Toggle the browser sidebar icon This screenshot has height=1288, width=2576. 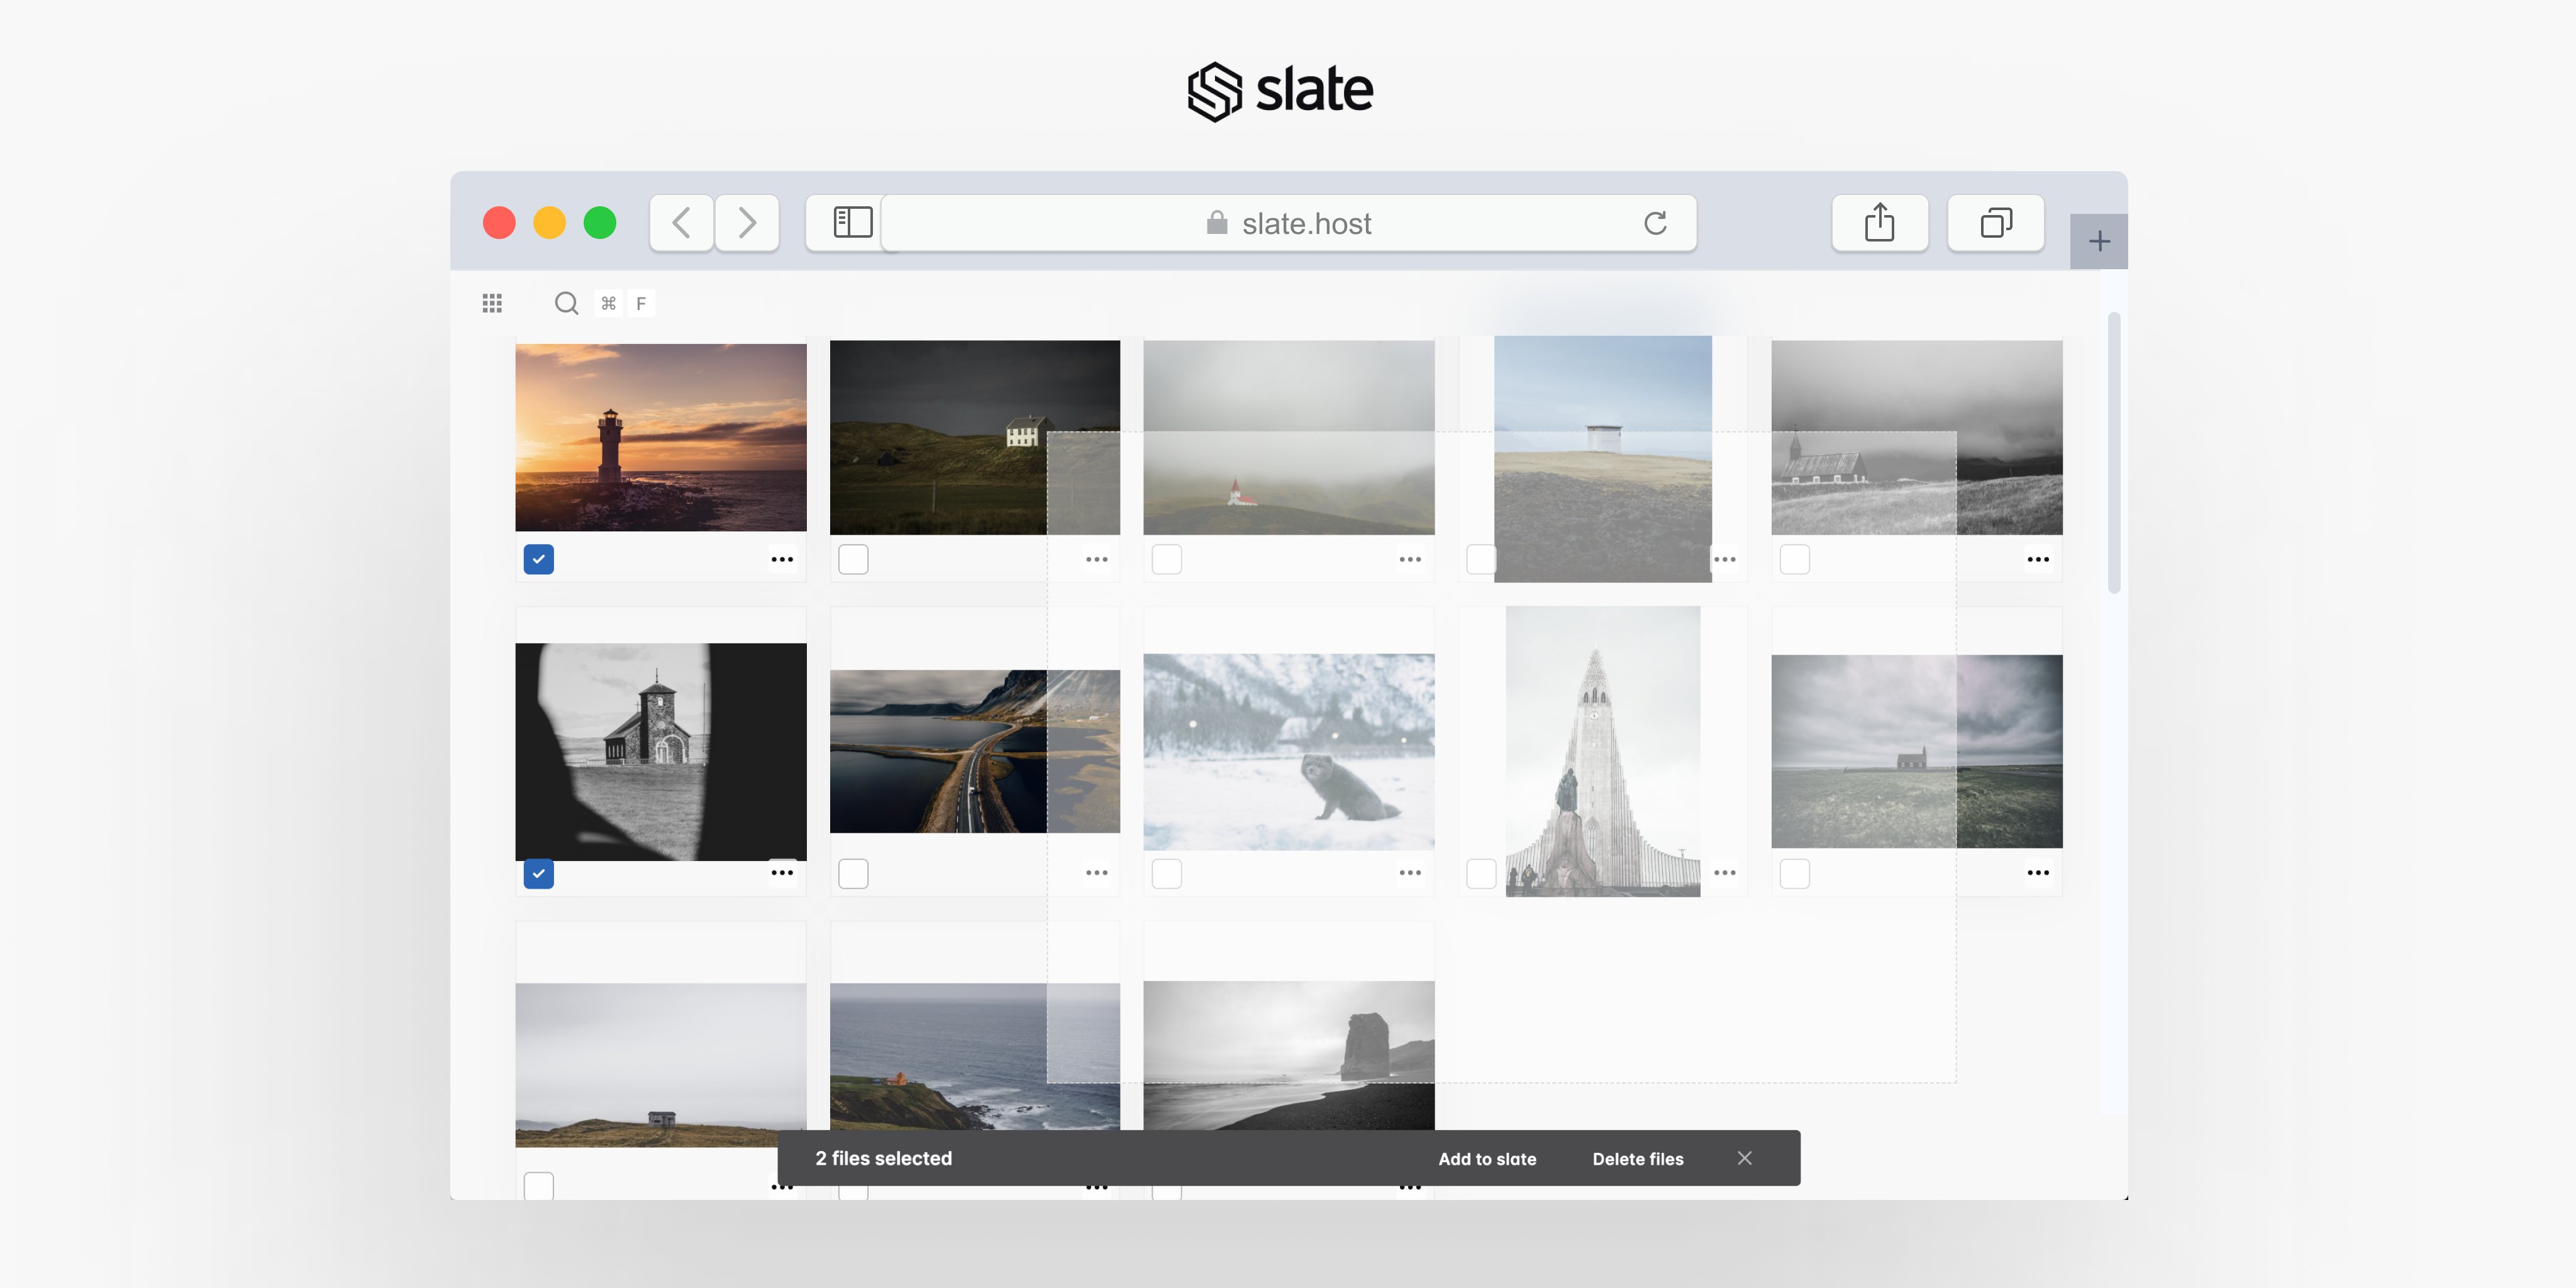(x=852, y=222)
